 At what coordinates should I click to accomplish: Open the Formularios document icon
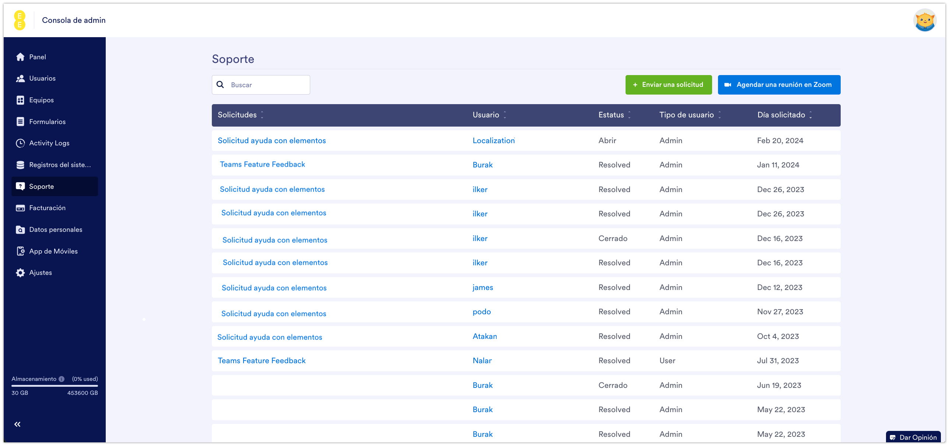coord(20,122)
